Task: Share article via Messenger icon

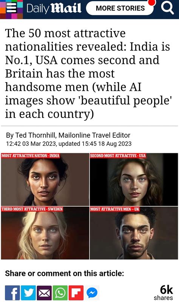Action: pos(92,293)
